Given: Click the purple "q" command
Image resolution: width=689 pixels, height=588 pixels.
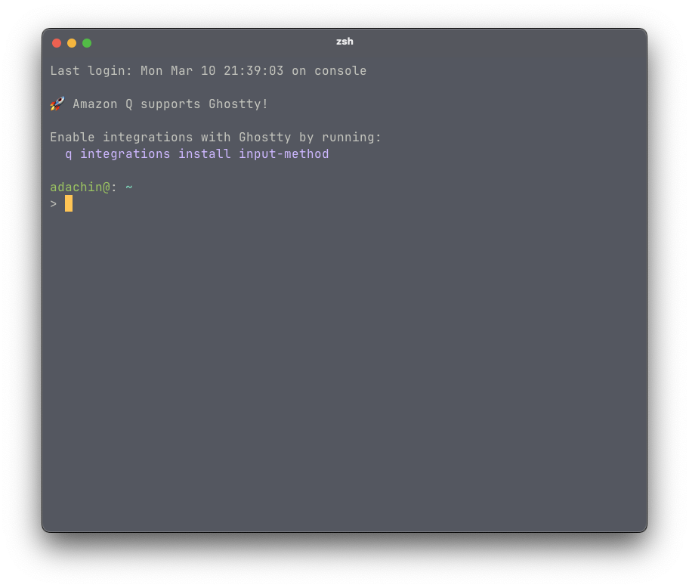Looking at the screenshot, I should pyautogui.click(x=69, y=154).
